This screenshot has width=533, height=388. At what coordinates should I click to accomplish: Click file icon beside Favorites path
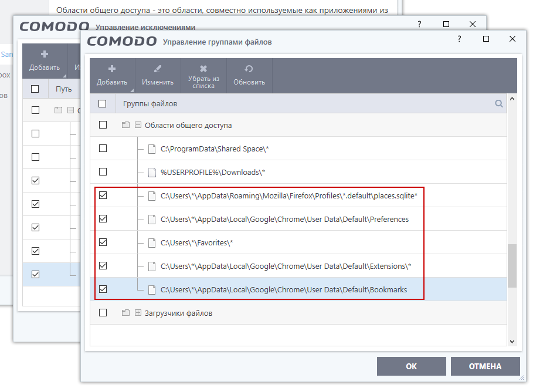tap(152, 242)
